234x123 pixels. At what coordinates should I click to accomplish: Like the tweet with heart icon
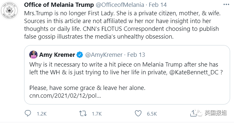pos(138,114)
